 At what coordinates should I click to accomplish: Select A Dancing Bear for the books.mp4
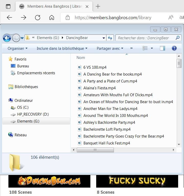113,74
